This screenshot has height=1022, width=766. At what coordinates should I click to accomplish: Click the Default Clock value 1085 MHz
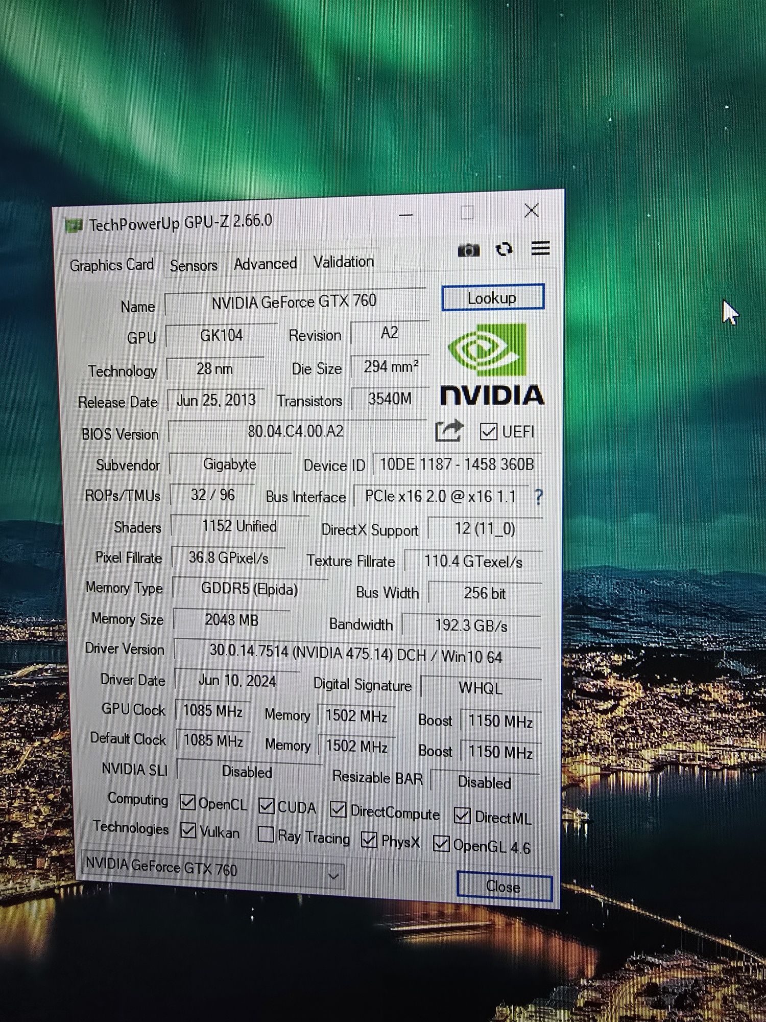[213, 740]
